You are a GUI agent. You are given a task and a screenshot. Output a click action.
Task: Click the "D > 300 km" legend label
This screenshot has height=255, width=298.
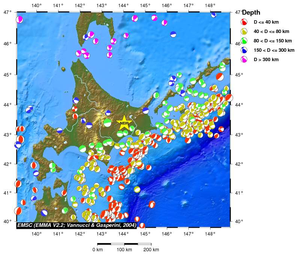coord(266,60)
